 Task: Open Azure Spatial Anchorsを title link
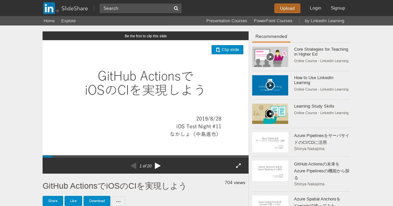(x=317, y=202)
